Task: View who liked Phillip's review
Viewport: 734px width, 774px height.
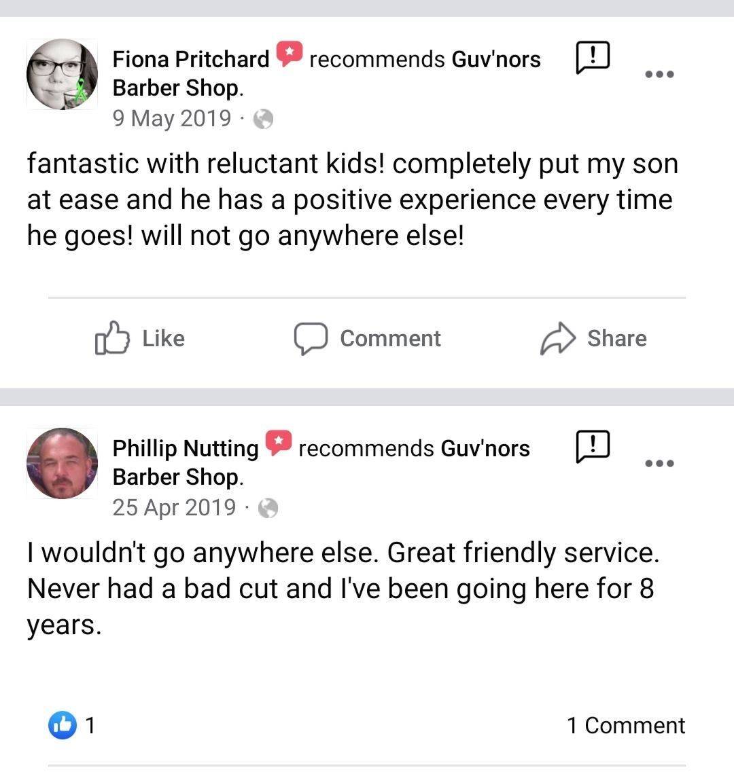Action: pyautogui.click(x=71, y=725)
